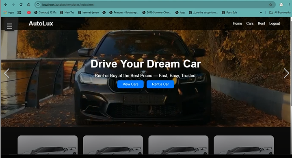Bookmark this page with the star

pyautogui.click(x=270, y=4)
